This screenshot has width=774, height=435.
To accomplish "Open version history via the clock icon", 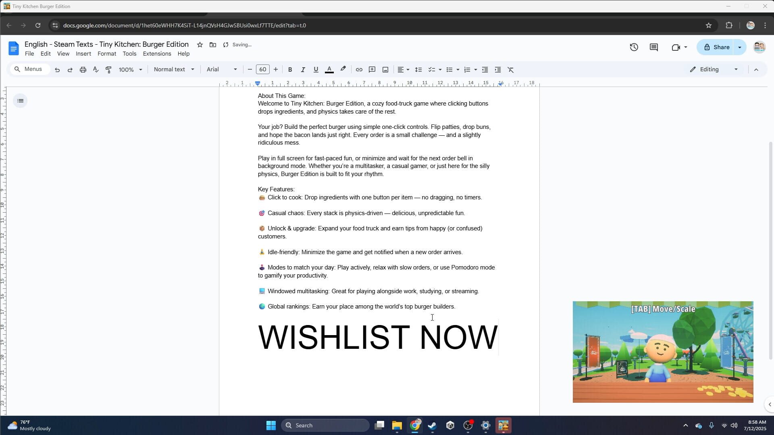I will click(x=634, y=47).
